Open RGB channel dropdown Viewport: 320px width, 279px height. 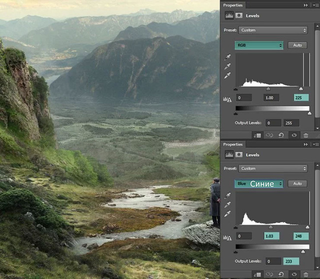tap(259, 45)
